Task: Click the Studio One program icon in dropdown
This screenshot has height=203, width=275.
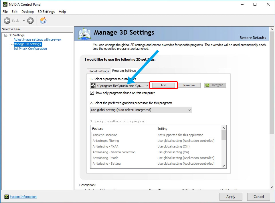Action: [93, 85]
